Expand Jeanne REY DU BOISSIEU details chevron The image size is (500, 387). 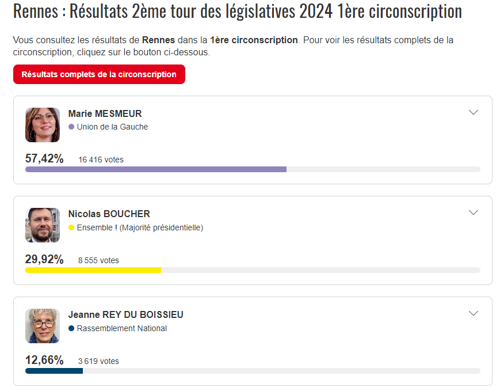tap(474, 313)
